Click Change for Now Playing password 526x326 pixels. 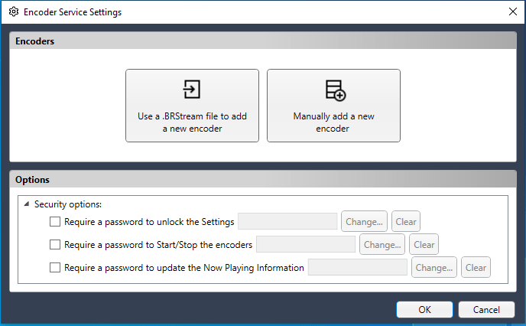434,267
